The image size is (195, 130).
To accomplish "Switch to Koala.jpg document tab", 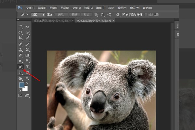I will click(94, 21).
